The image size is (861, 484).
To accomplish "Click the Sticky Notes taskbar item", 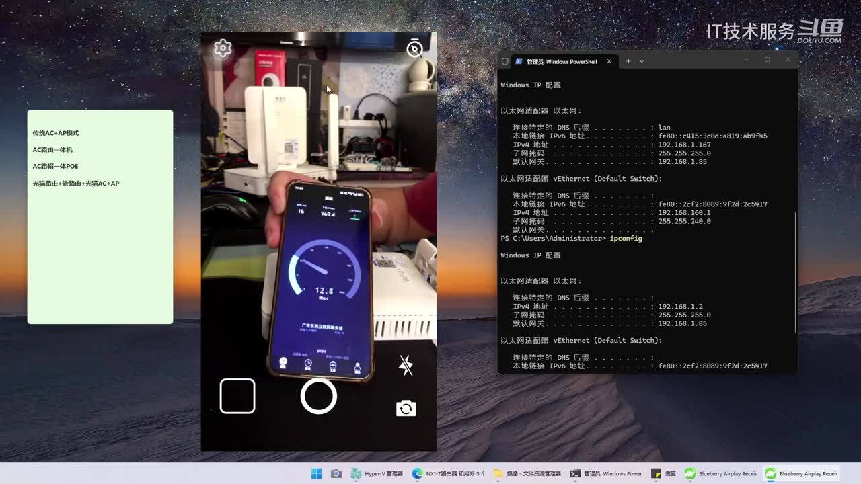I will tap(665, 473).
